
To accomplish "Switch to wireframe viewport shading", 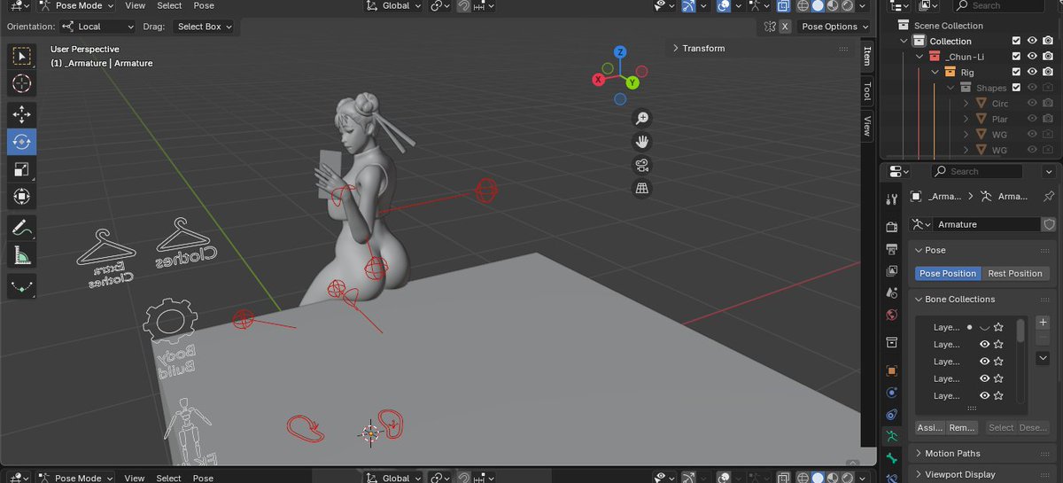I will point(803,5).
